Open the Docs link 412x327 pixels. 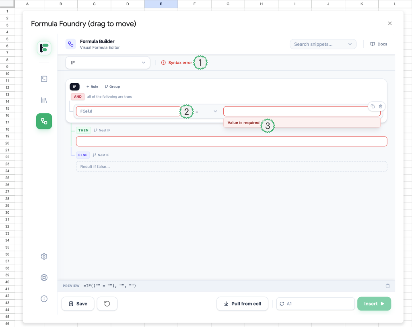(x=379, y=44)
